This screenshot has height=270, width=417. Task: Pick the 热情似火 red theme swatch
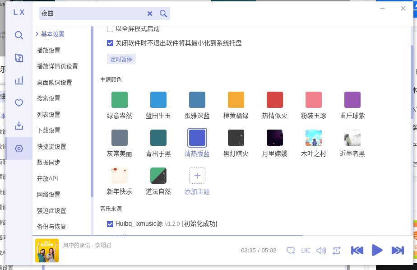tap(275, 100)
